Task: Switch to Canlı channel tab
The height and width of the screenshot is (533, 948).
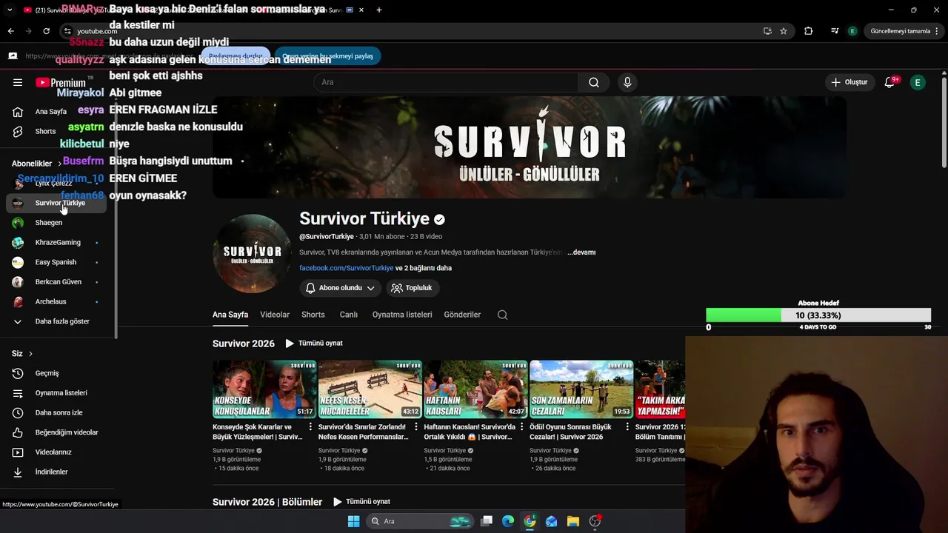Action: (349, 315)
